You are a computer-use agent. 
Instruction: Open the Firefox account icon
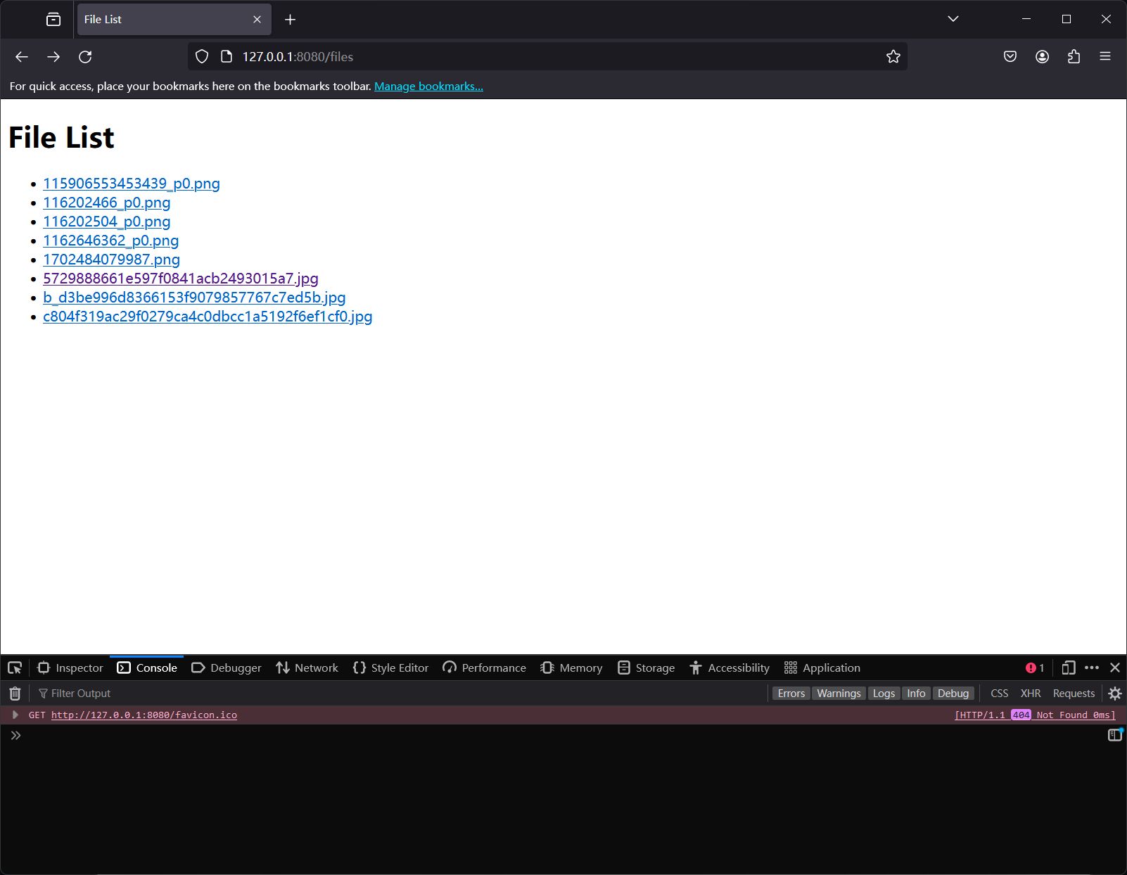pos(1042,57)
